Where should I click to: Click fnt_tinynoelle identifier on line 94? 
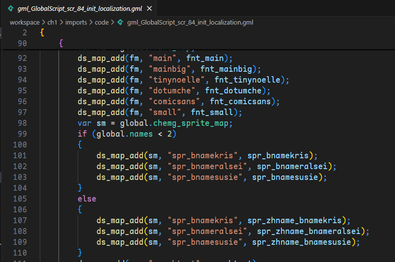click(x=248, y=80)
